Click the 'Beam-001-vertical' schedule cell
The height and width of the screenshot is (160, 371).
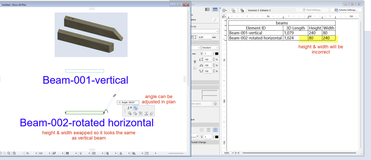256,33
